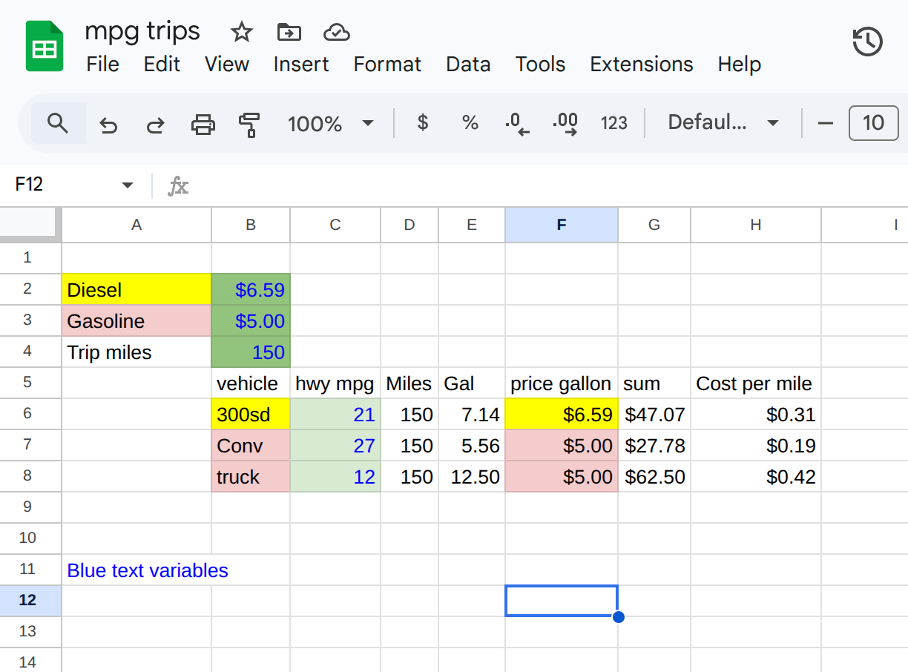Open the name box dropdown arrow
This screenshot has width=908, height=672.
(128, 185)
